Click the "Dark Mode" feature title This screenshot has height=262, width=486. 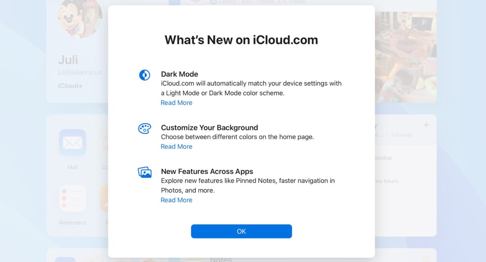click(x=179, y=74)
